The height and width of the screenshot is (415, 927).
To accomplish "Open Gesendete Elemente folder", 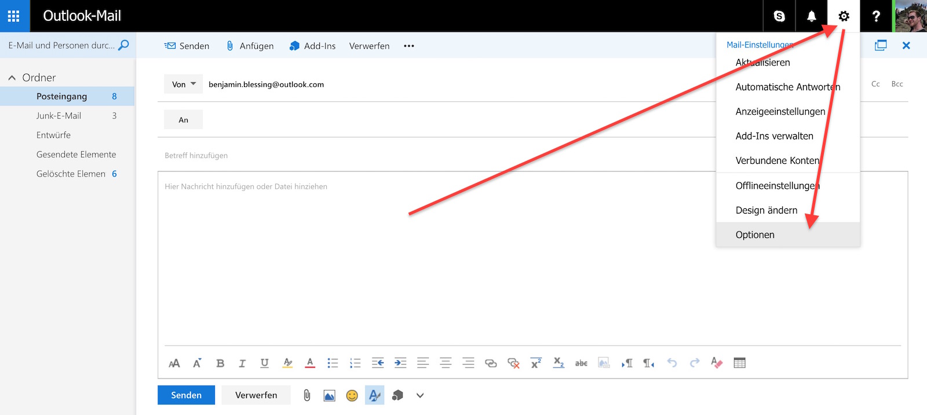I will [x=67, y=155].
